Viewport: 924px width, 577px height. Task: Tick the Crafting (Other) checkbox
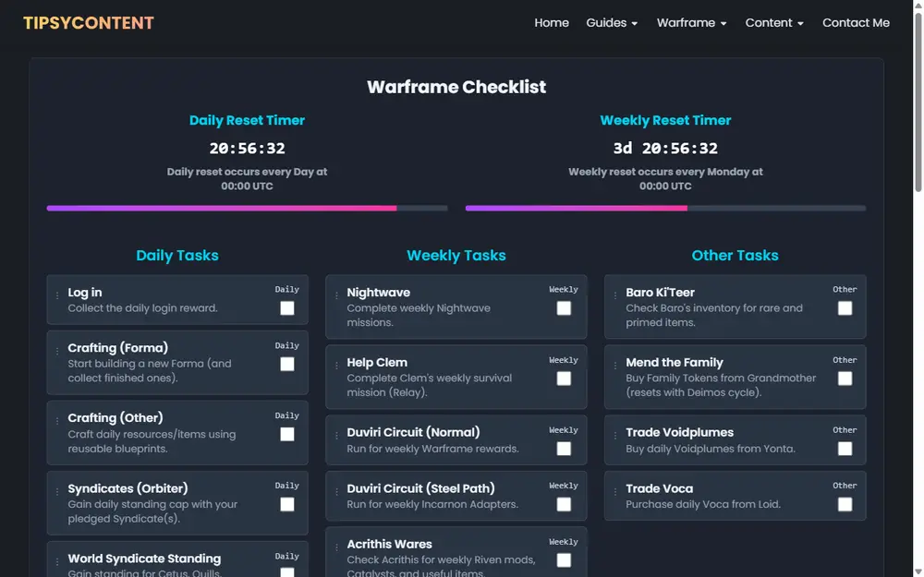pos(287,435)
